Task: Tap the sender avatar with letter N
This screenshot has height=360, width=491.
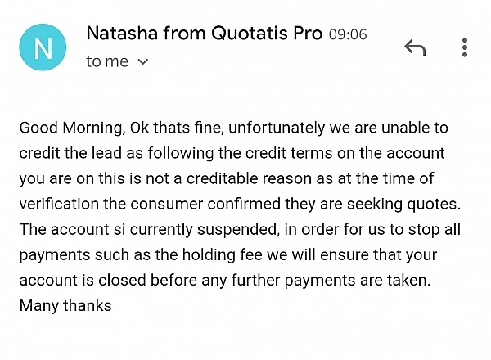Action: 44,47
